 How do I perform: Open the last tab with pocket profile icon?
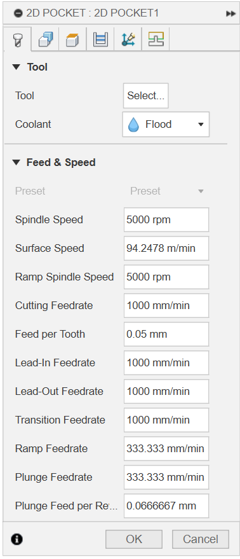(156, 39)
